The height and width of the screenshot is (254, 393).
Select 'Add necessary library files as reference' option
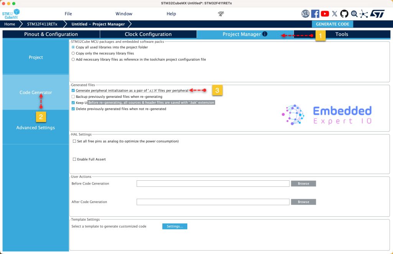coord(73,59)
